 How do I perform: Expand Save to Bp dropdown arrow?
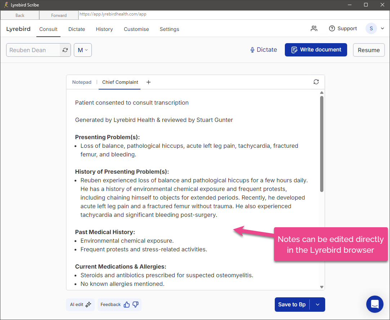click(317, 305)
